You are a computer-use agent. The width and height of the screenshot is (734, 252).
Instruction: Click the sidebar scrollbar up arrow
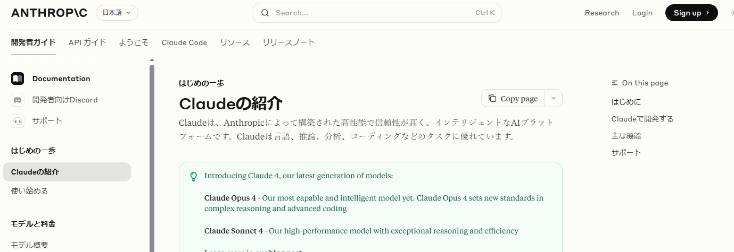152,60
